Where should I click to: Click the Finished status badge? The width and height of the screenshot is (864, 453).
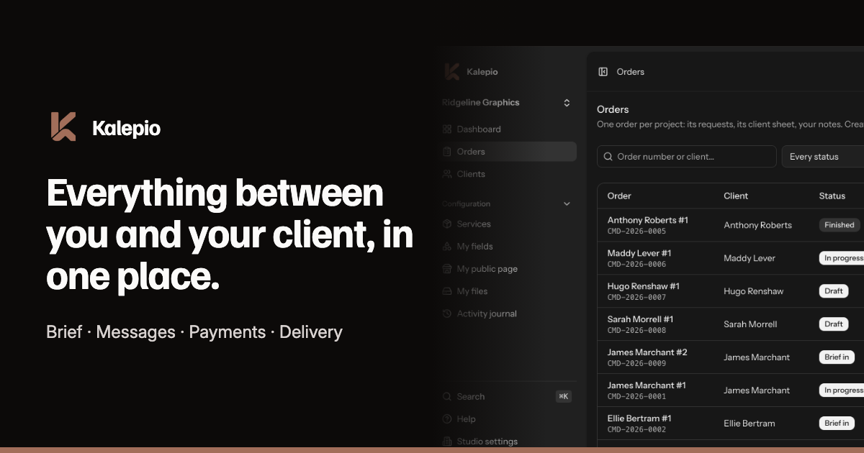click(x=840, y=225)
